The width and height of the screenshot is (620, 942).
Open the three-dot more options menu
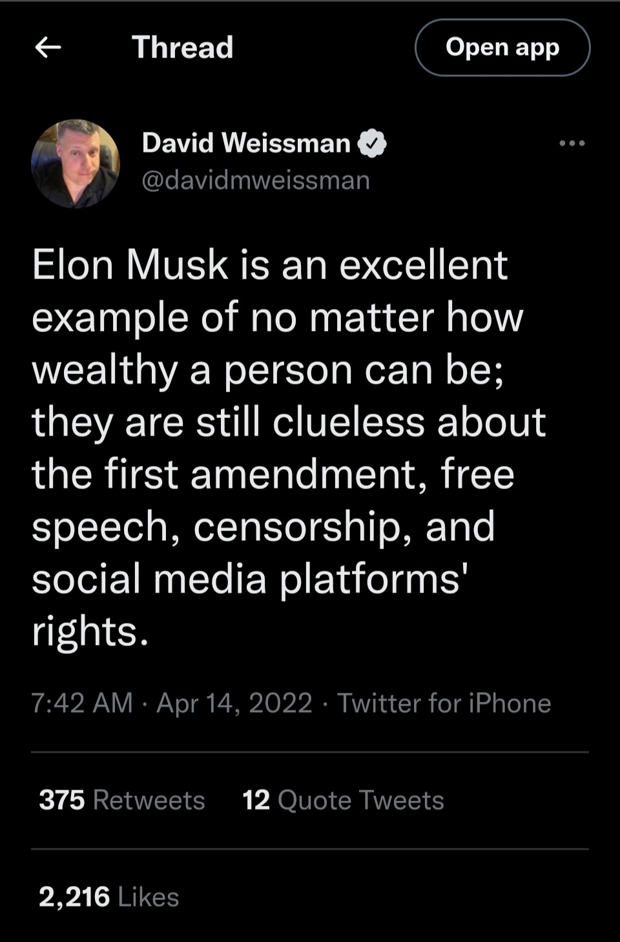point(572,143)
